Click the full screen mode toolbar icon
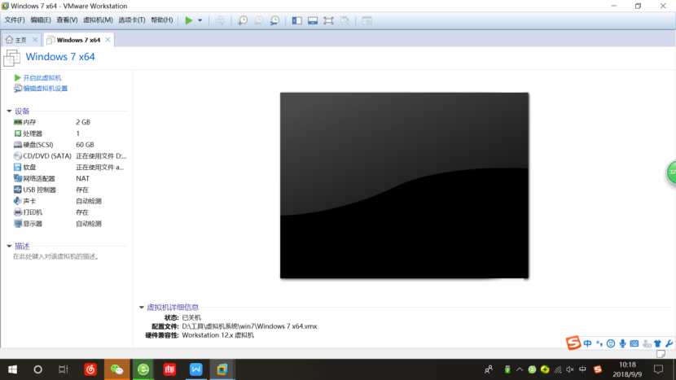Screen dimensions: 676x380 point(328,20)
